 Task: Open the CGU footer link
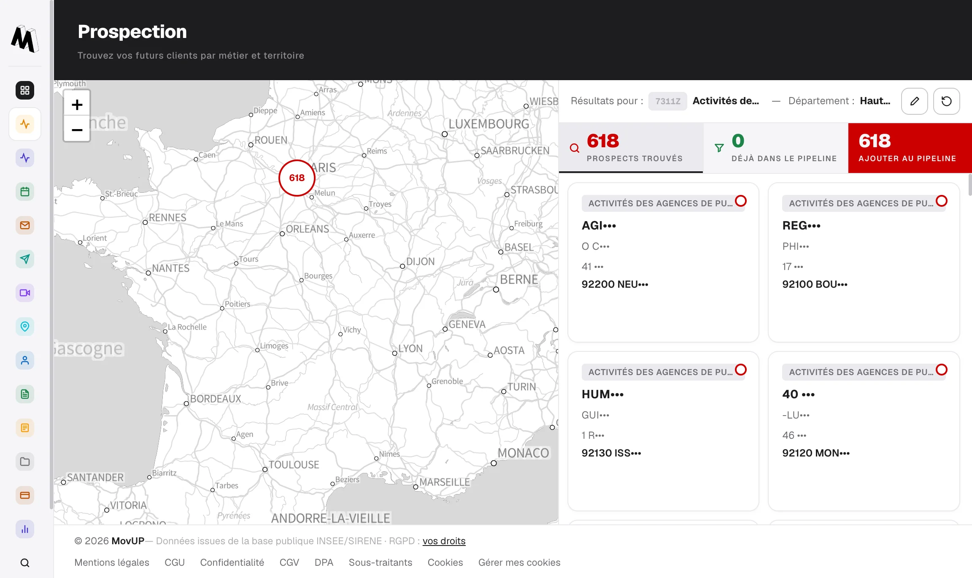tap(175, 562)
